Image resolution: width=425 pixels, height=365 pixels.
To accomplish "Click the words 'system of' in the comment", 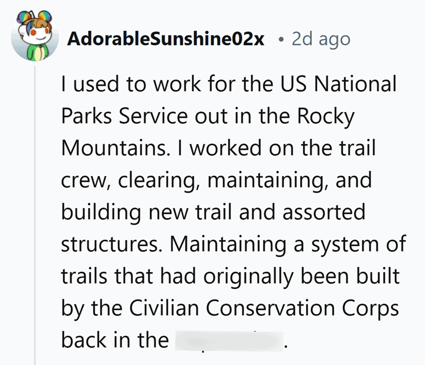I will click(358, 244).
